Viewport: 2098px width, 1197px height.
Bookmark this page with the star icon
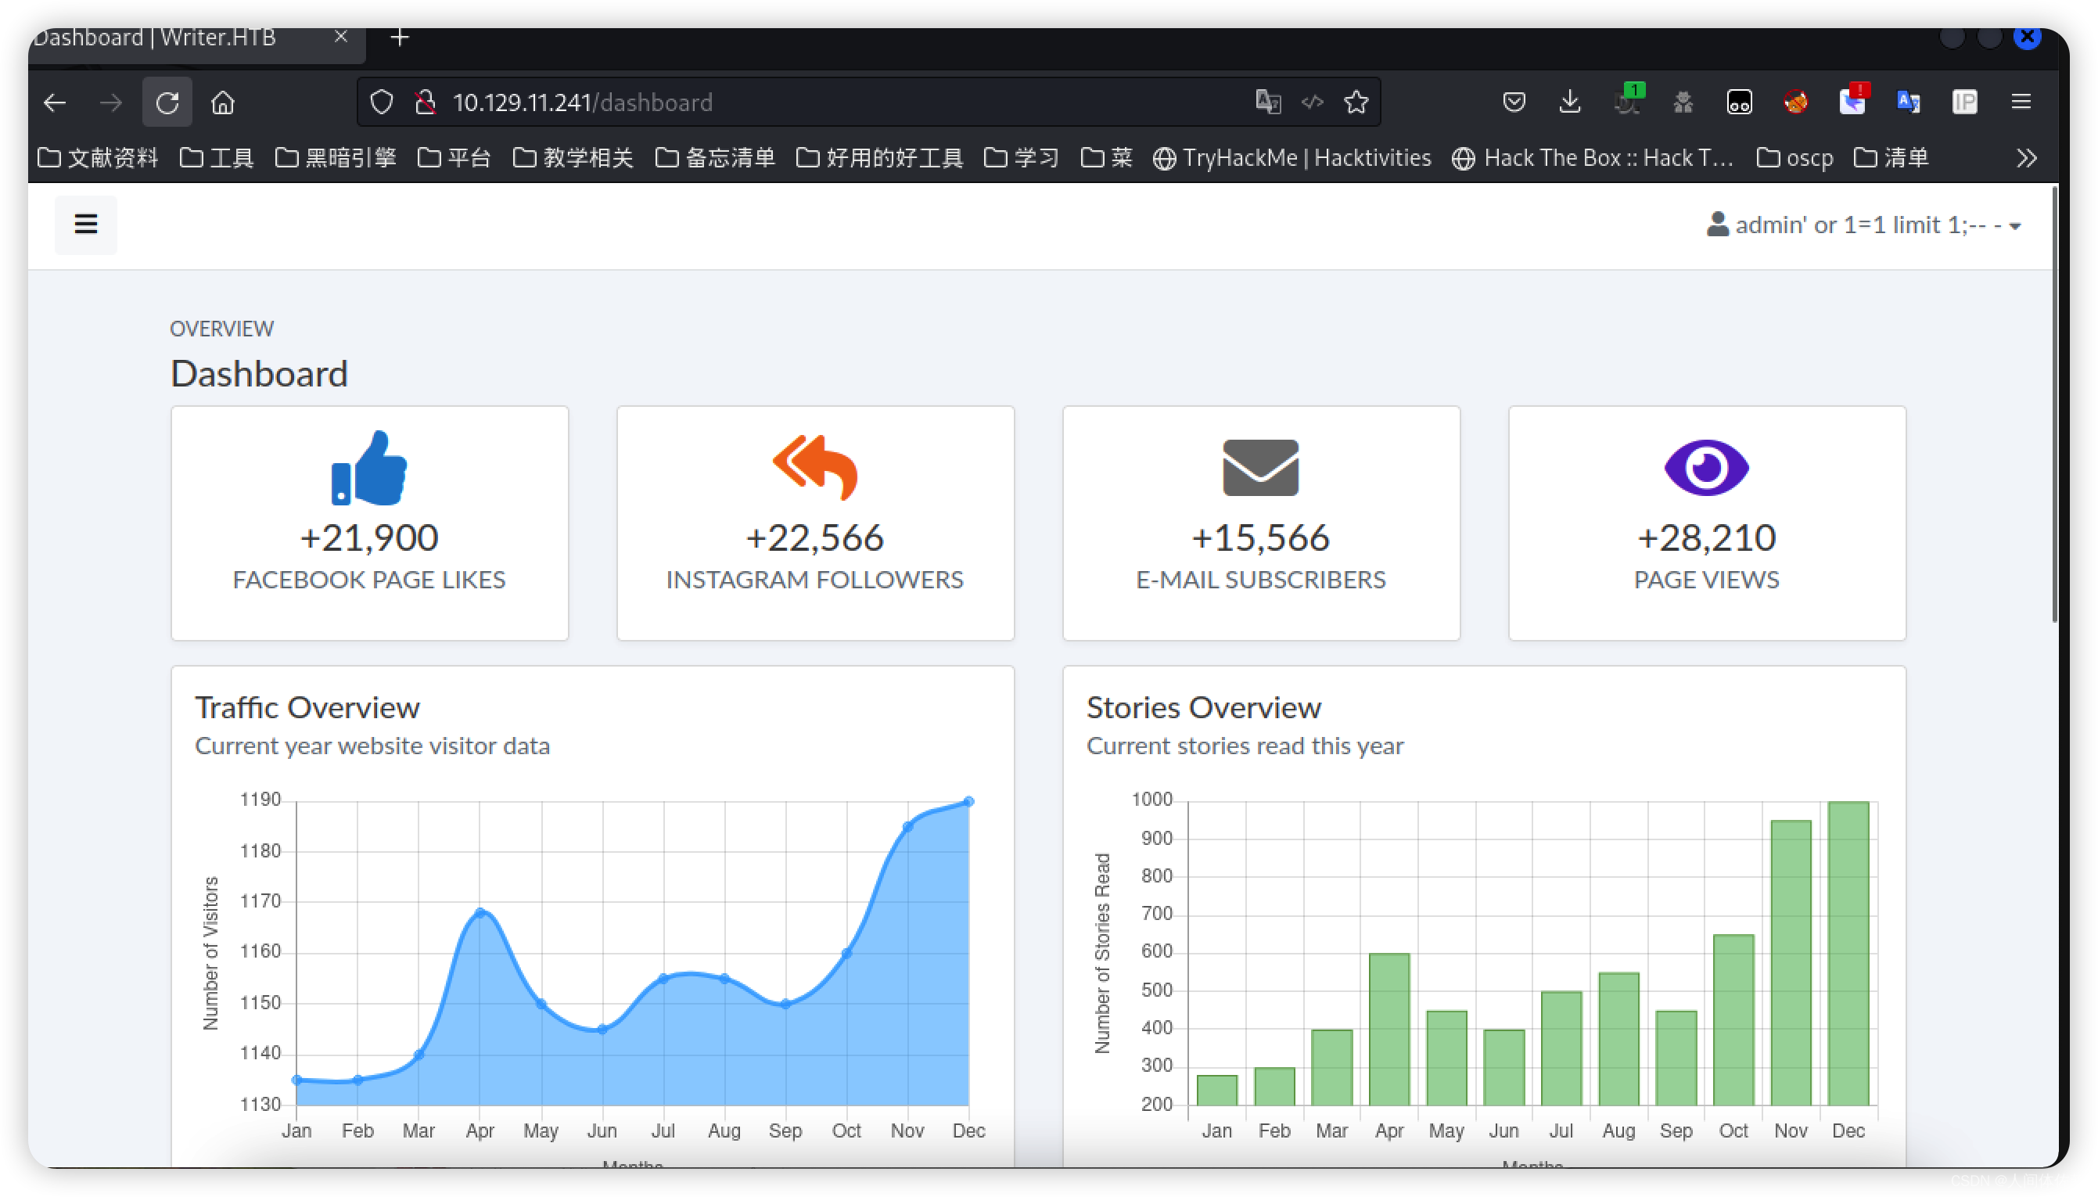point(1356,102)
